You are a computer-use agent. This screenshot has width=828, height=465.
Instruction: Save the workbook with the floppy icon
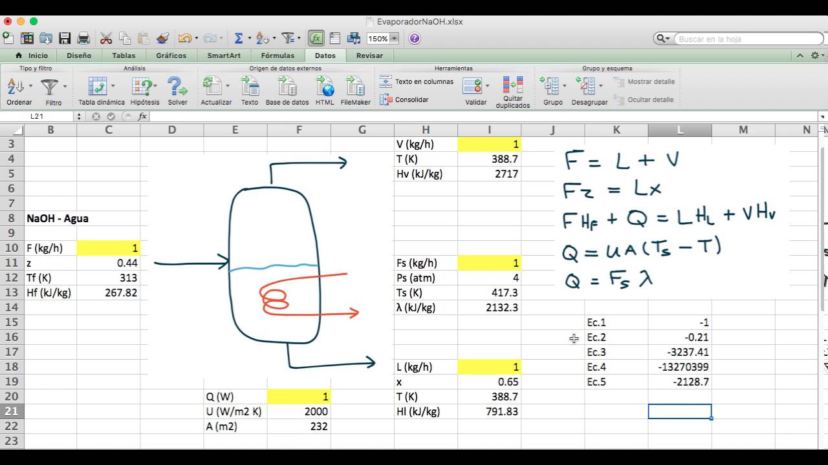click(x=65, y=38)
